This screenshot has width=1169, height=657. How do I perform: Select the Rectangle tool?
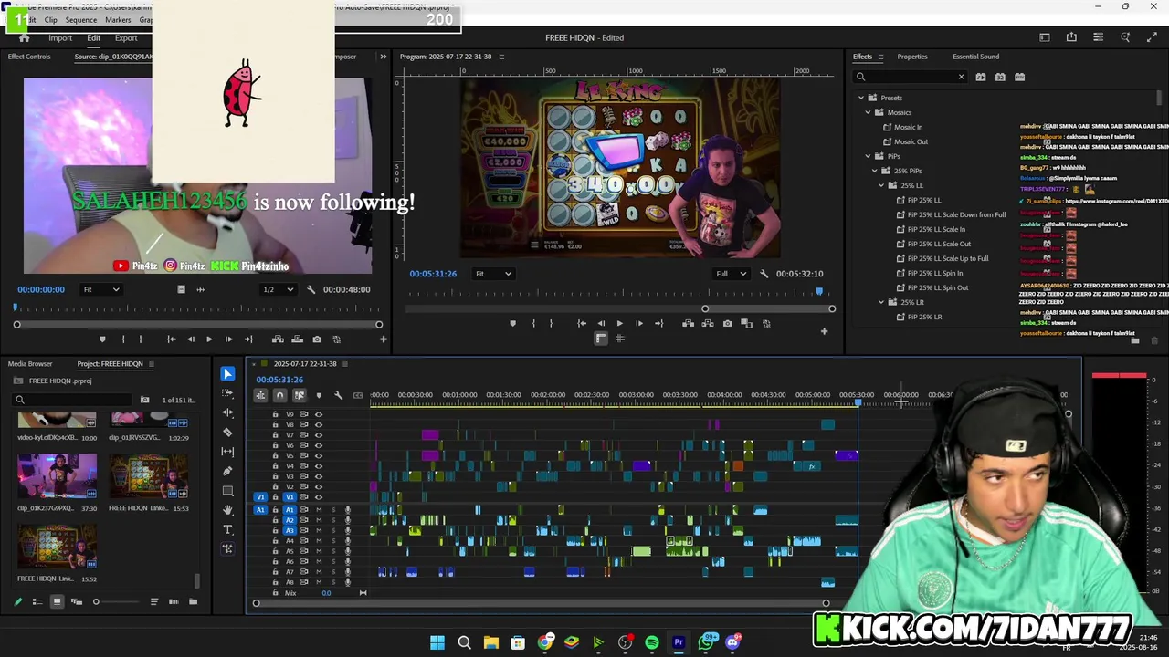pos(227,491)
